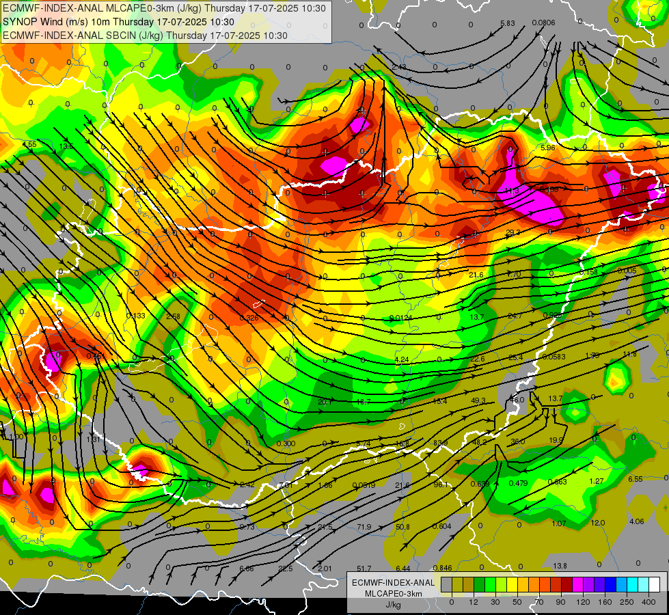Click the legend tick label 70

coord(539,602)
